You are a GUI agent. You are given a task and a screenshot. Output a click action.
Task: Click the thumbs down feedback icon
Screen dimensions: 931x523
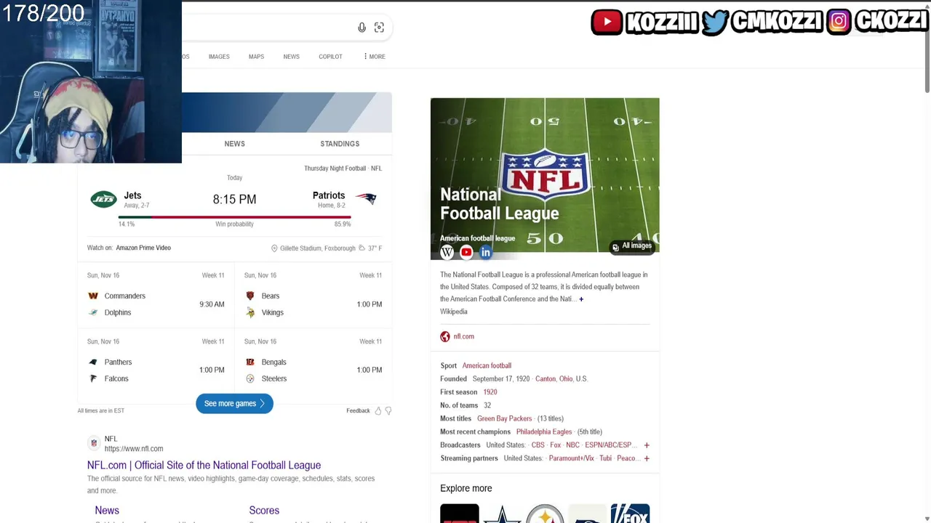coord(388,410)
